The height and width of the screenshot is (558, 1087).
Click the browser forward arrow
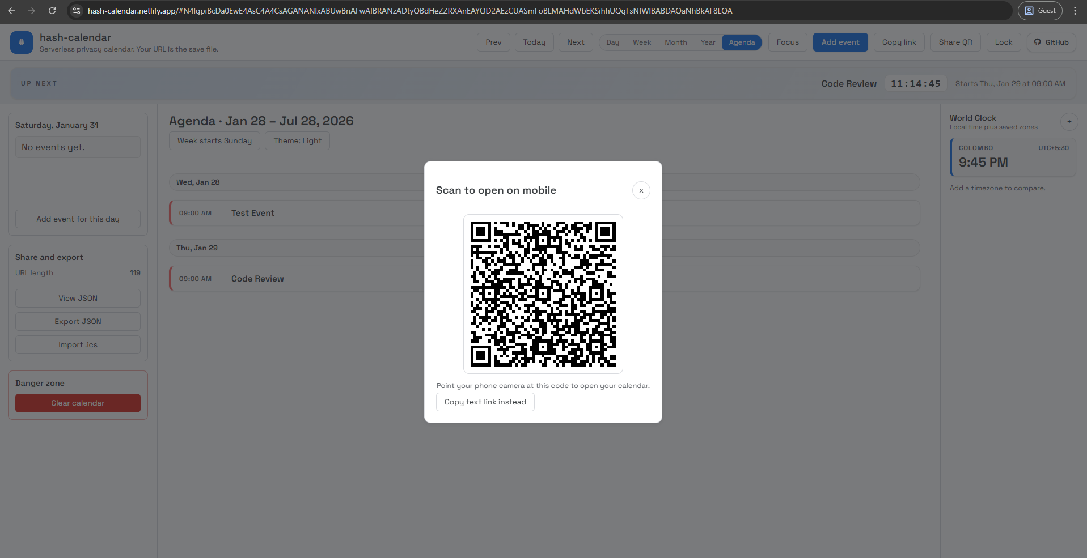coord(32,11)
